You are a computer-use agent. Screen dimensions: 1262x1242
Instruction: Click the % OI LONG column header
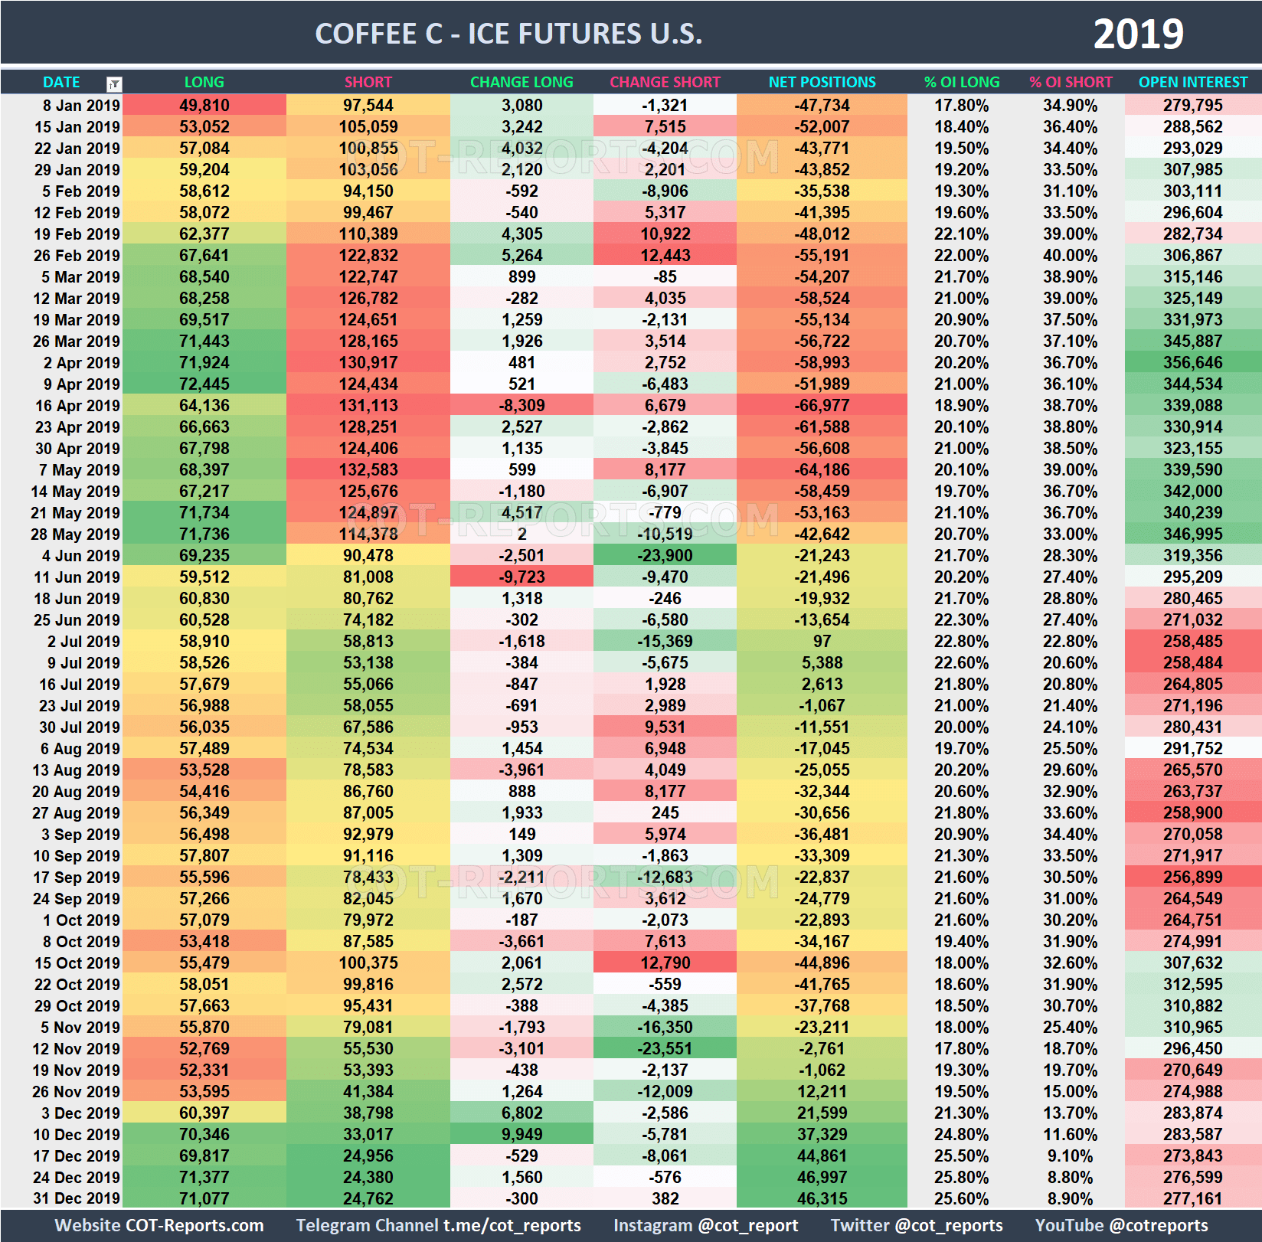[961, 82]
